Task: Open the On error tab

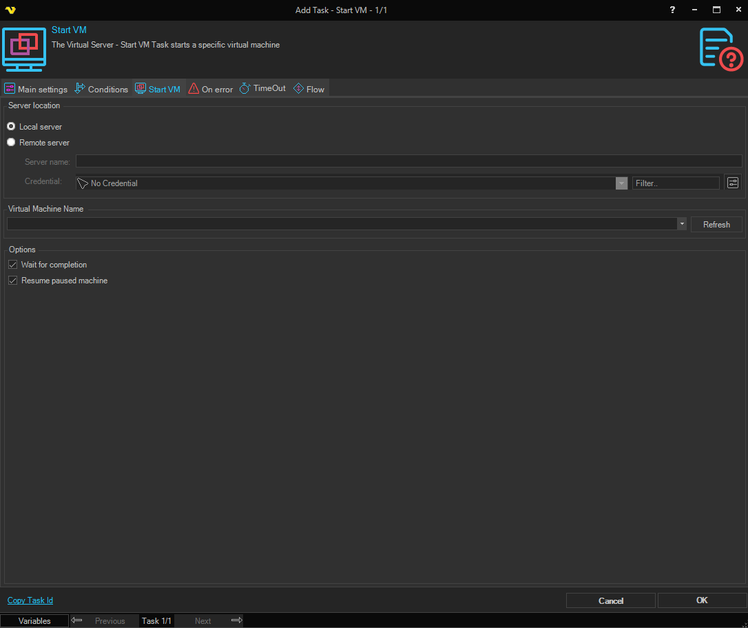Action: (x=211, y=89)
